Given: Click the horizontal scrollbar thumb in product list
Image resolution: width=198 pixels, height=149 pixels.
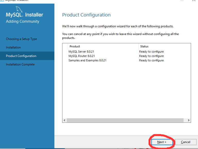Looking at the screenshot, I should coord(125,120).
